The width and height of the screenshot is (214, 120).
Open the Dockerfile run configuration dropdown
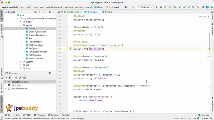[x=145, y=7]
